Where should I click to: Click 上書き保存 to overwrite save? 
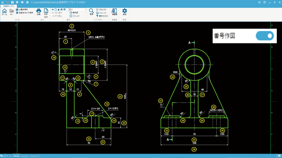[22, 10]
